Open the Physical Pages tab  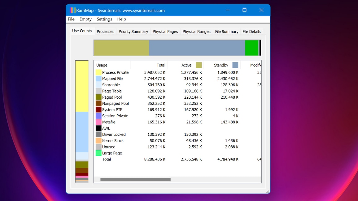pyautogui.click(x=165, y=32)
